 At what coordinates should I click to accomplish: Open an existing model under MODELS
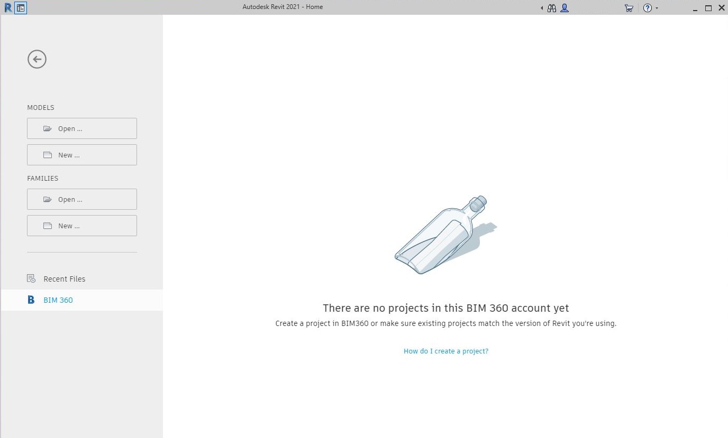click(x=82, y=128)
